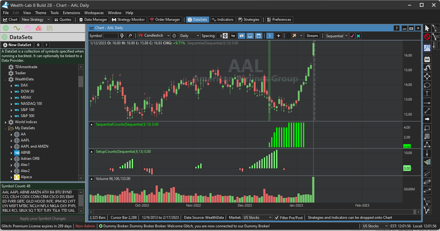Click the red no-entry drawing tool icon
This screenshot has height=231, width=440.
tap(427, 37)
